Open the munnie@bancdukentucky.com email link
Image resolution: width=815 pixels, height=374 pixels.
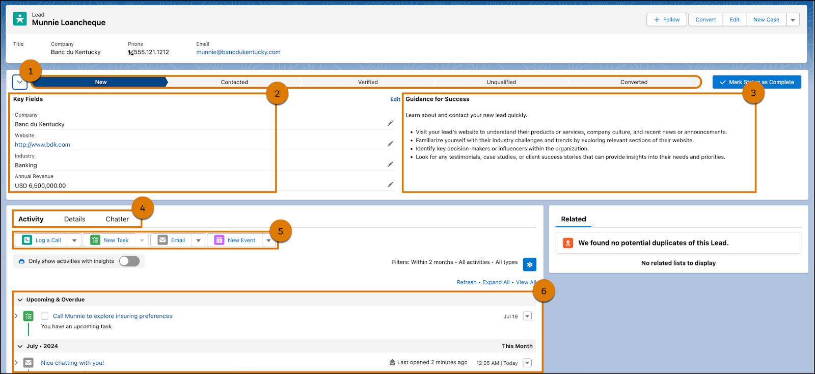pos(238,52)
